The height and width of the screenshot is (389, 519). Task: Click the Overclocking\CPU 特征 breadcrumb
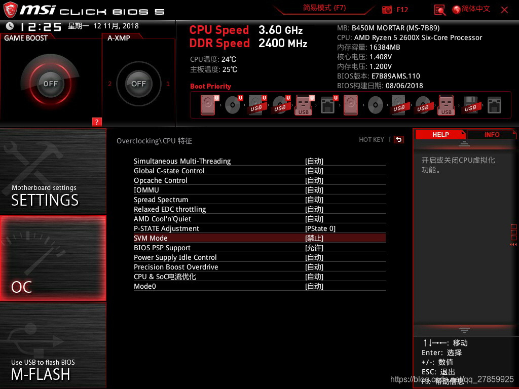[154, 141]
